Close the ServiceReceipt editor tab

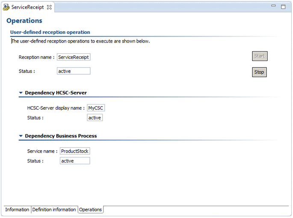coord(49,7)
